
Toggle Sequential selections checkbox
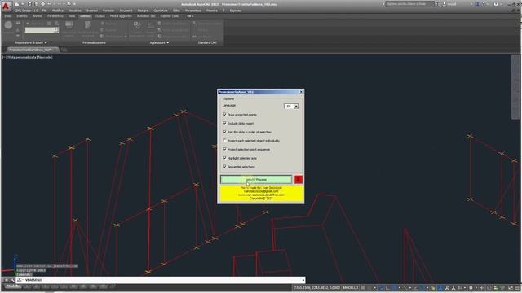(x=225, y=166)
